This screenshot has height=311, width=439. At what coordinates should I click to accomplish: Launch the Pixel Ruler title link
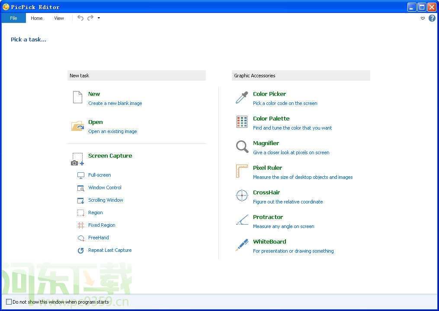[x=267, y=168]
